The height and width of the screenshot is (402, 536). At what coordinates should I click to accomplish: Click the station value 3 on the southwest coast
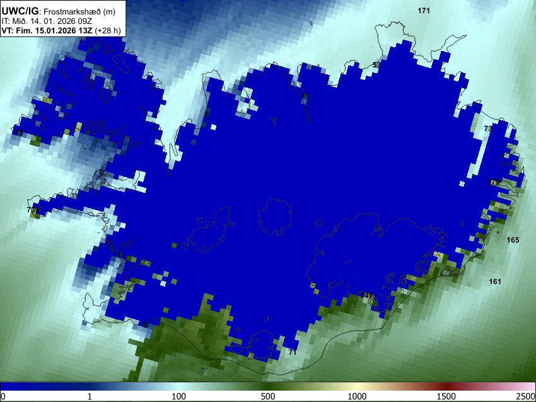[145, 324]
